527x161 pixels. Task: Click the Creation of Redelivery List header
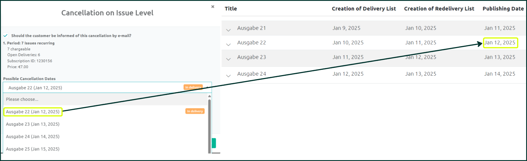click(439, 9)
